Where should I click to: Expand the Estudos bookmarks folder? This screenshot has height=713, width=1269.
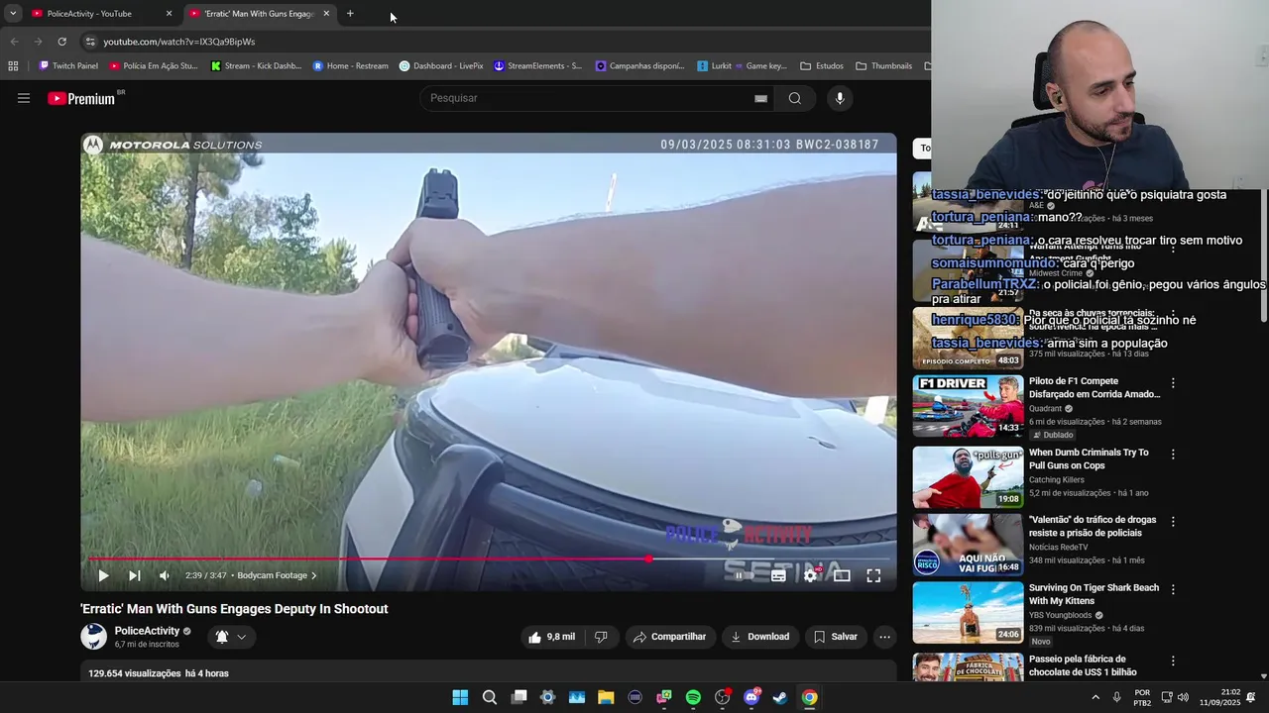click(822, 66)
